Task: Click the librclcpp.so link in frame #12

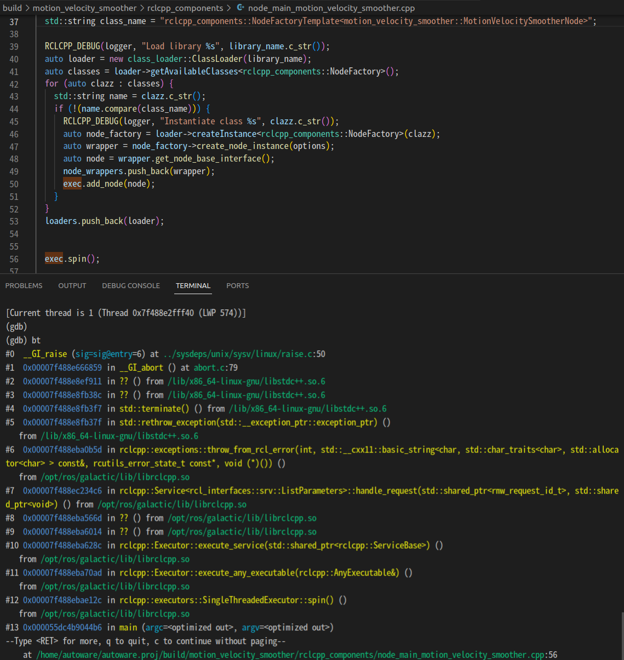Action: coord(115,613)
